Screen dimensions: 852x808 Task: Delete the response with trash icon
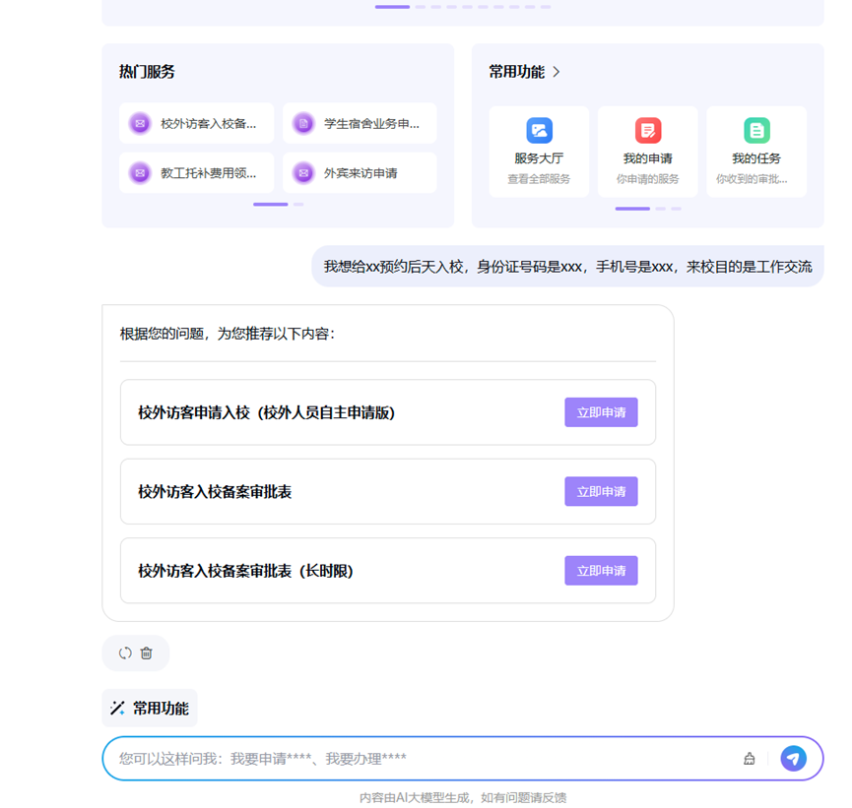point(147,653)
